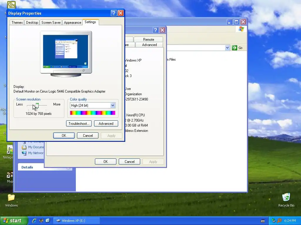Switch to the Themes tab

[x=17, y=23]
